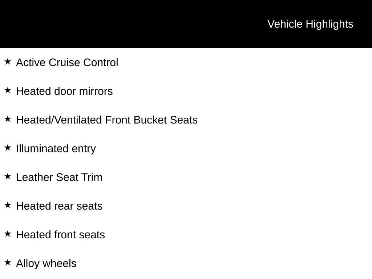
Task: Select the Active Cruise Control text
Action: (x=67, y=62)
